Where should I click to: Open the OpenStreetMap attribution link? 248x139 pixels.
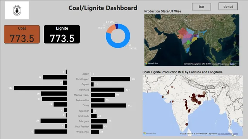[x=225, y=134]
